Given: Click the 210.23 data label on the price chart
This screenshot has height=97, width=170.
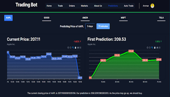Looking at the screenshot, I should click(x=17, y=58).
